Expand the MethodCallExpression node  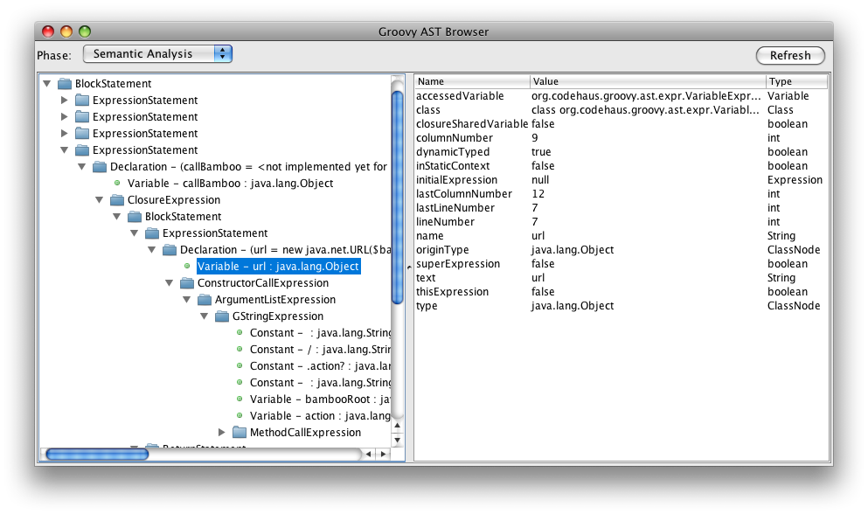tap(222, 432)
